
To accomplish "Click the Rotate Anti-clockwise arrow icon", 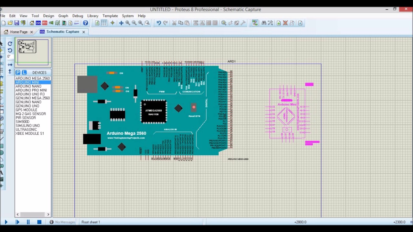I will (10, 50).
